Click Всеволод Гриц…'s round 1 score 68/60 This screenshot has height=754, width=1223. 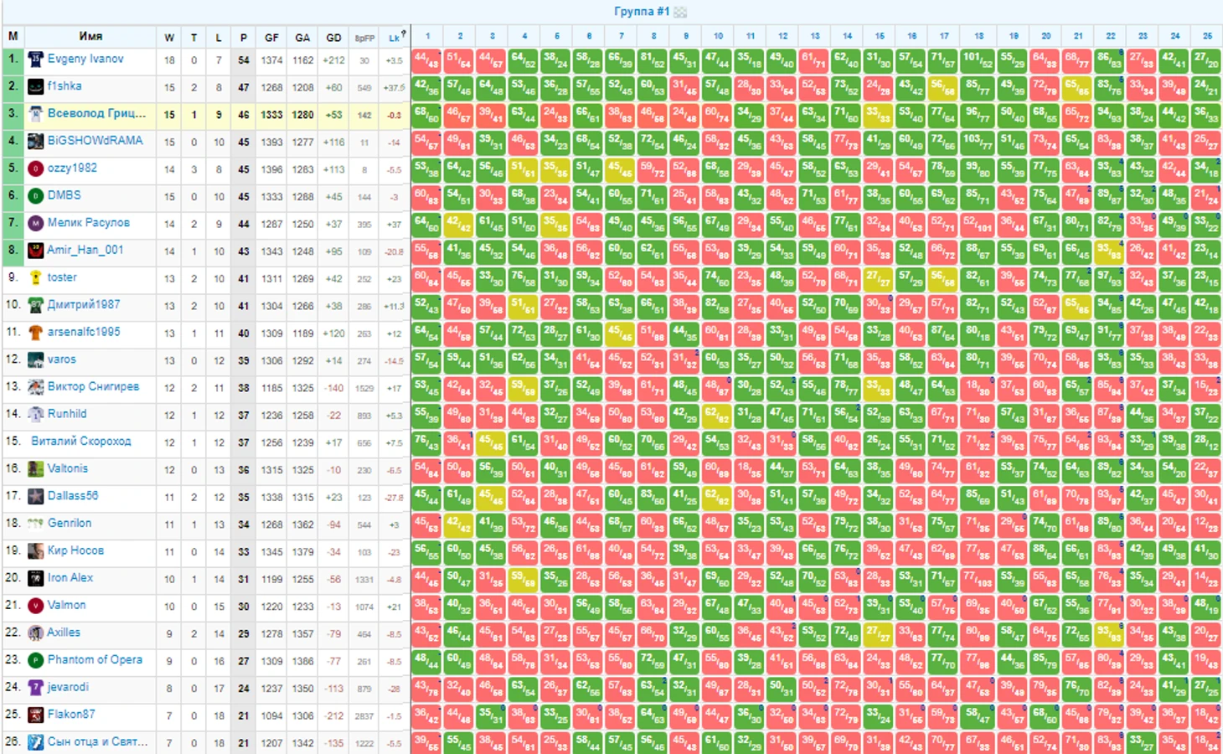pos(426,115)
